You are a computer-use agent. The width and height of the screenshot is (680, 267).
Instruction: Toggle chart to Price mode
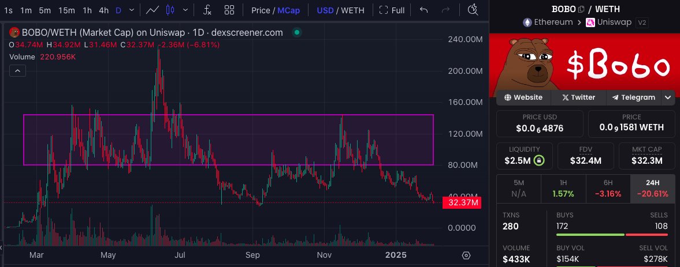(x=261, y=10)
